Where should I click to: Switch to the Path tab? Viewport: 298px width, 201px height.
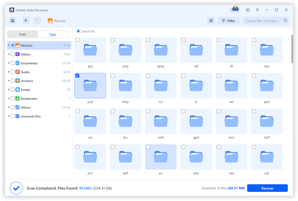pyautogui.click(x=22, y=34)
